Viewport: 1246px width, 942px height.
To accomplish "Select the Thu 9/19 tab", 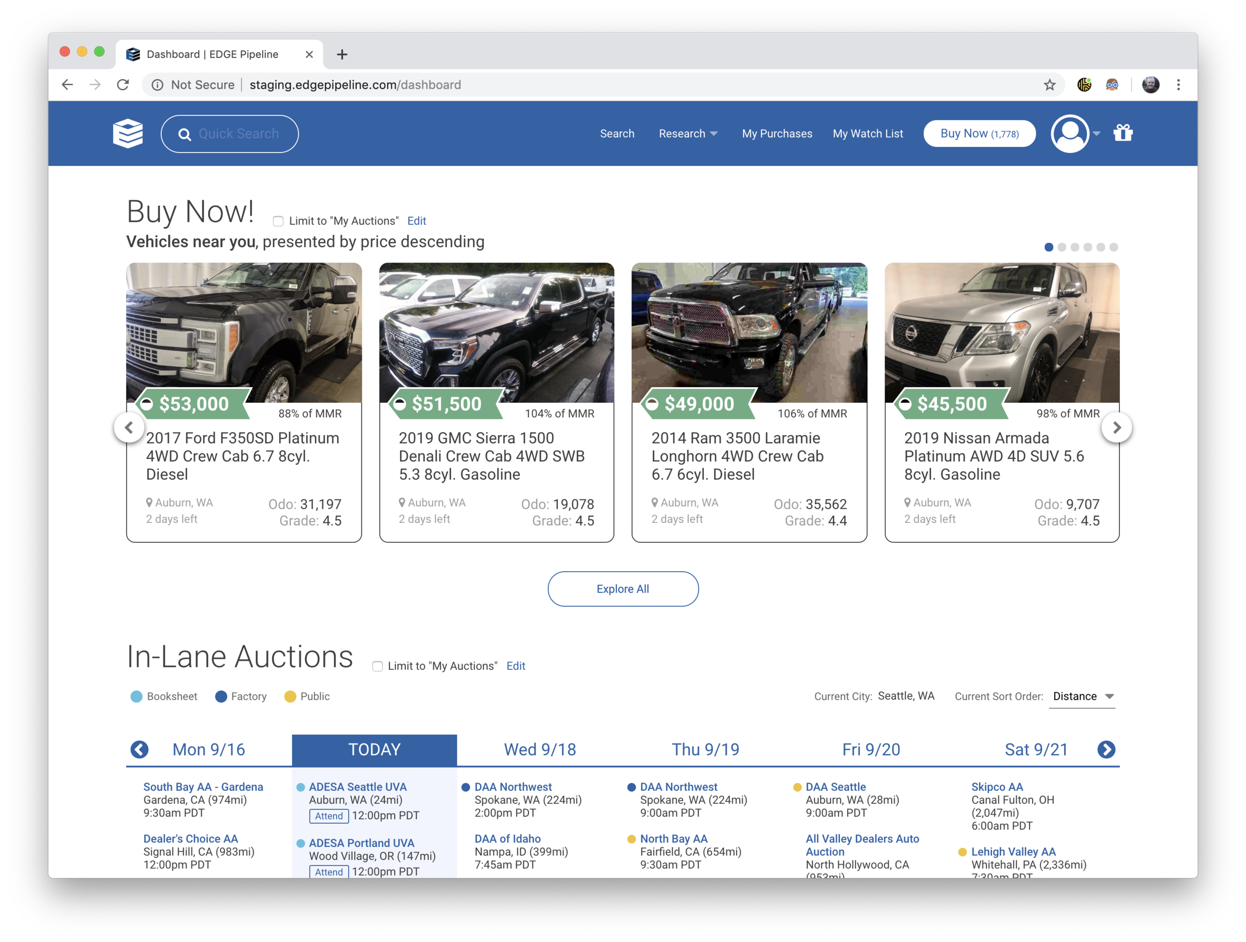I will pos(705,750).
